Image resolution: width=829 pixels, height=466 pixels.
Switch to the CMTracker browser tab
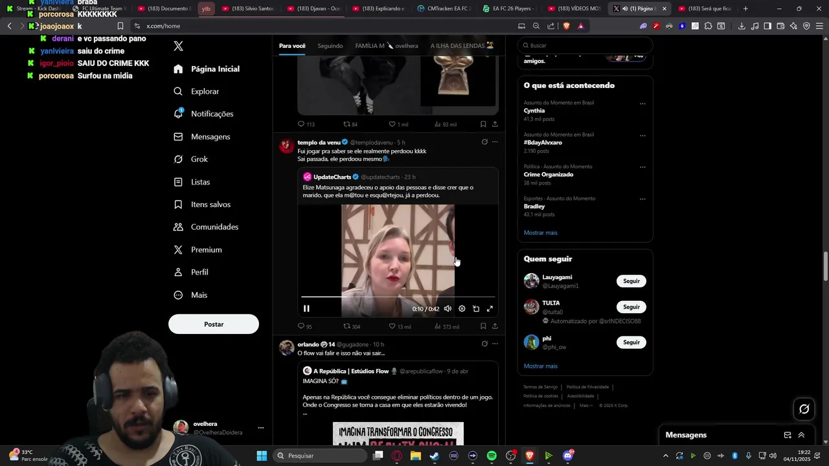click(x=445, y=8)
